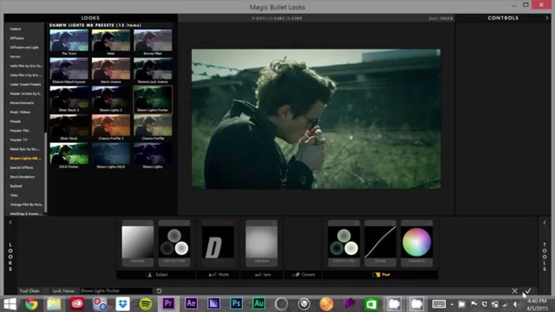Open the Music Videos category
This screenshot has width=555, height=312.
point(20,112)
